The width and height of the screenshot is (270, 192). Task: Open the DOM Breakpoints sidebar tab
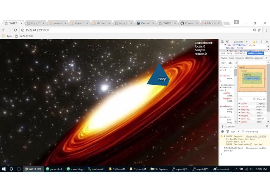[x=254, y=58]
